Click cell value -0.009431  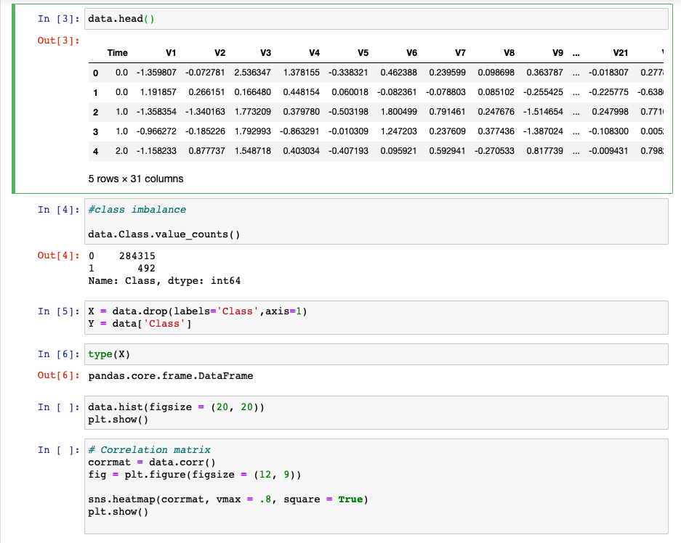pos(608,150)
